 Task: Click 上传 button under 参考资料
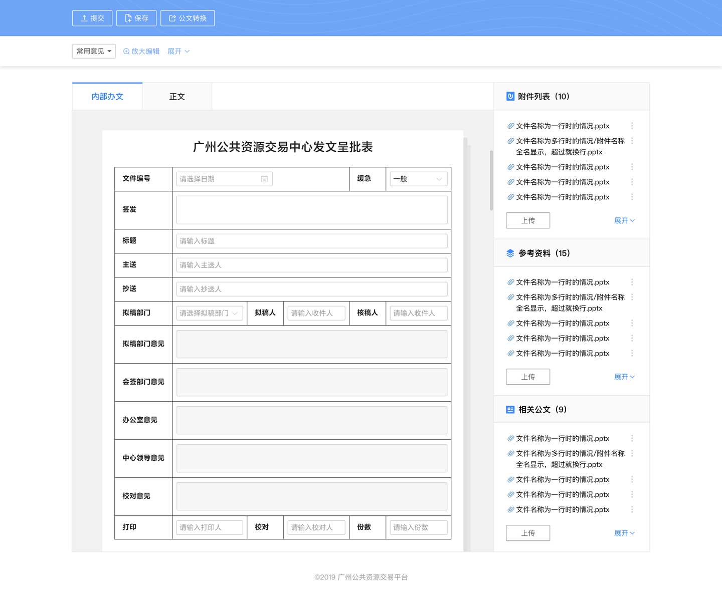pos(527,377)
